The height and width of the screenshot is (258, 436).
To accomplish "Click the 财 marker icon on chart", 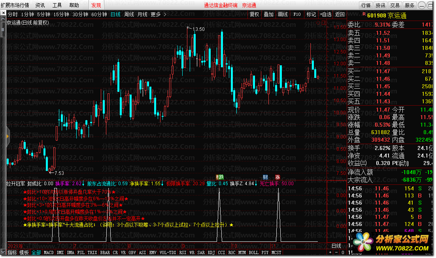I will tap(265, 177).
